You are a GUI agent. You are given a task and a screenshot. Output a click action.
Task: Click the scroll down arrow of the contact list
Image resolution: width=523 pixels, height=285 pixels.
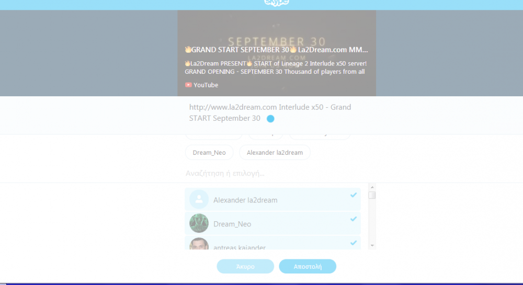pos(372,245)
